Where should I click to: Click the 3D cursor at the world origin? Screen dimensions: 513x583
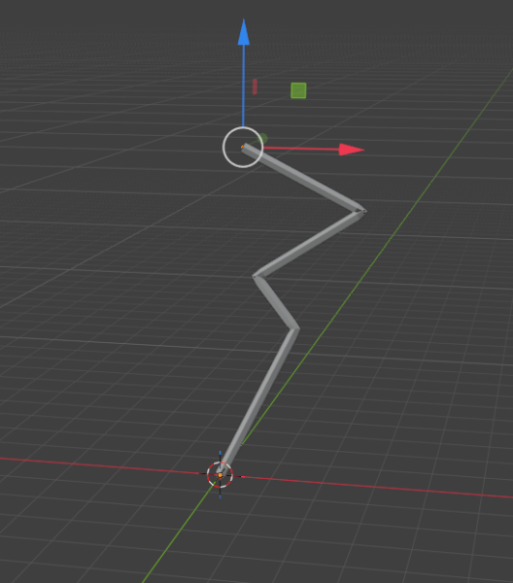(221, 475)
